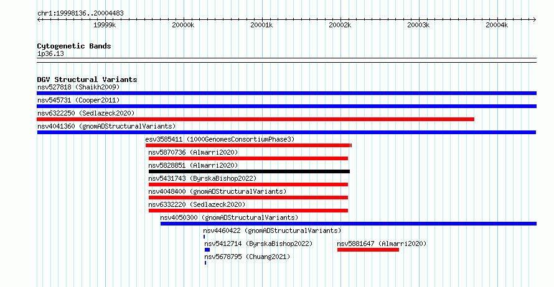This screenshot has width=554, height=287.
Task: Click the nsv527818 (Shaikh2009) variant label
Action: 78,87
